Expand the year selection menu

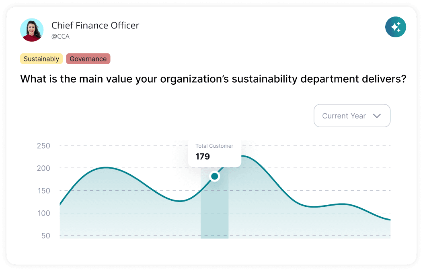[352, 116]
